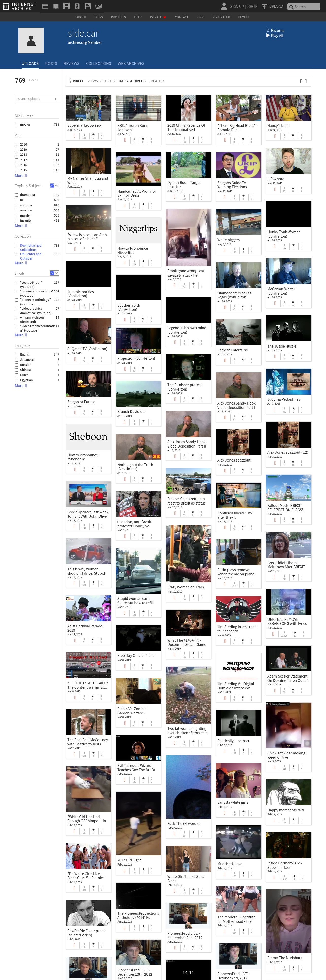The height and width of the screenshot is (980, 326).
Task: Check the English language filter
Action: [17, 355]
